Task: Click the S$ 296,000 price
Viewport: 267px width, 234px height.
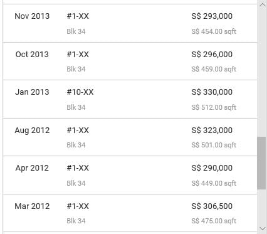Action: (x=212, y=55)
